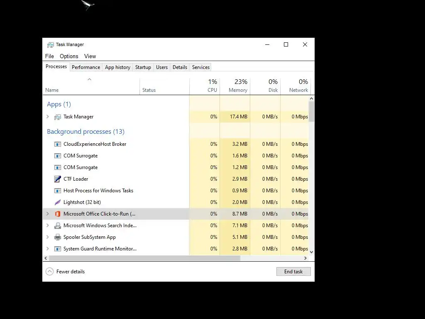Viewport: 425px width, 319px height.
Task: Click the End task button
Action: coord(293,272)
